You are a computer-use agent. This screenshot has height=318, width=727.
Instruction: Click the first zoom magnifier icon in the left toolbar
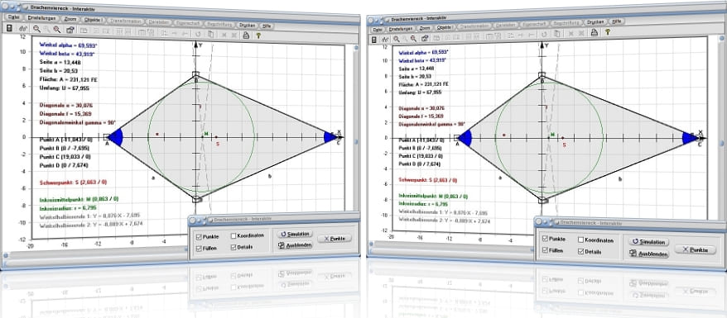36,29
